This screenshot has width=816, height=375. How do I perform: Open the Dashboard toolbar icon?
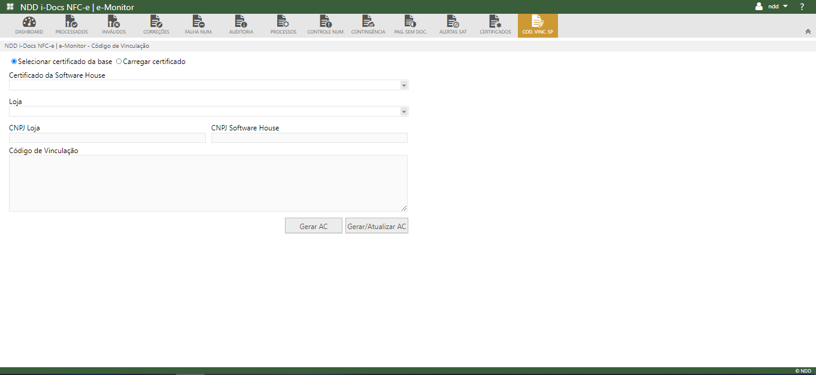tap(29, 26)
